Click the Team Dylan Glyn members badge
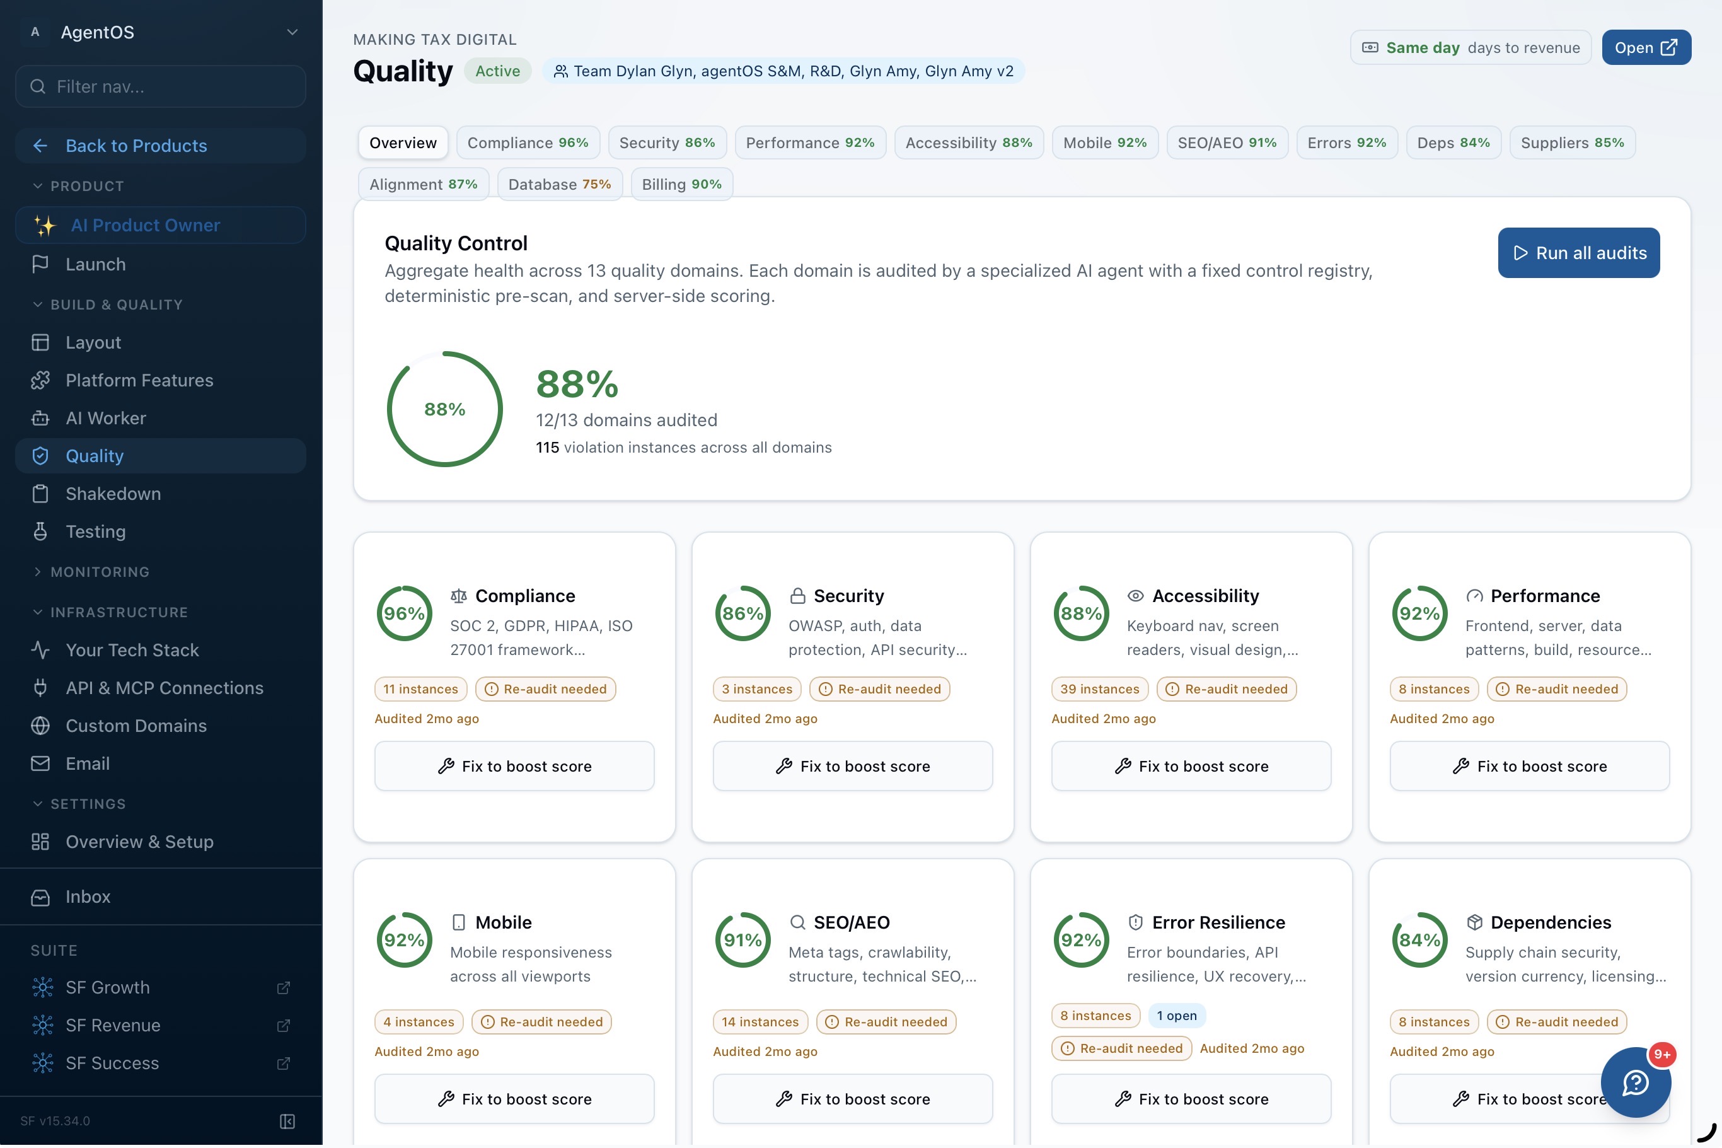 pyautogui.click(x=783, y=71)
